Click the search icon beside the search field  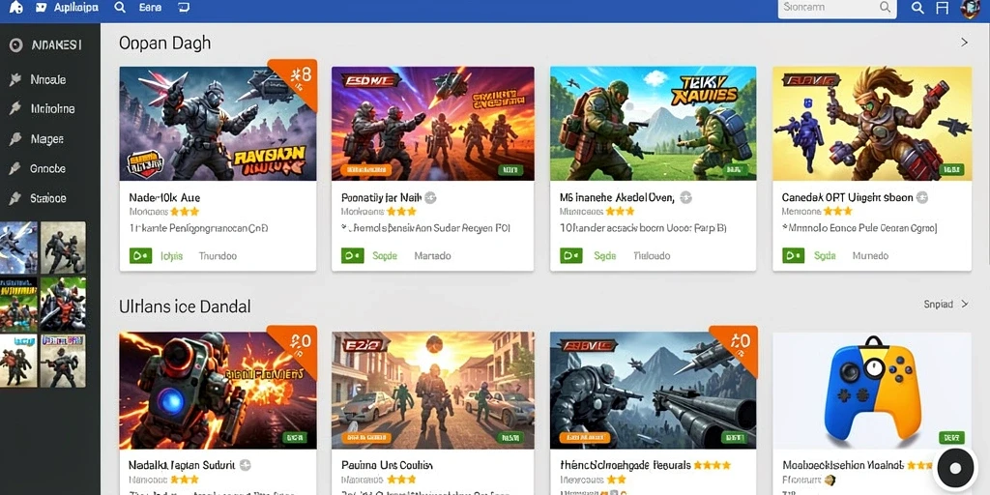918,8
